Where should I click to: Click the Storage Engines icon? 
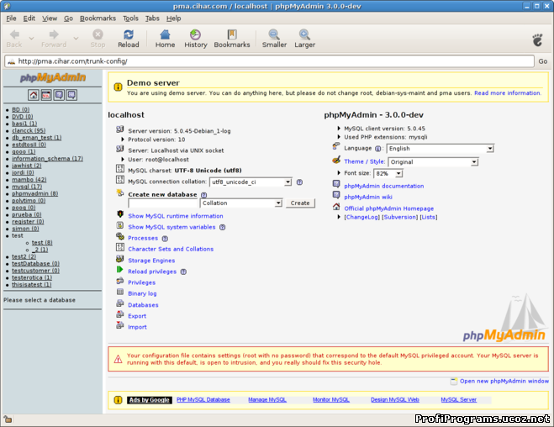tap(120, 259)
